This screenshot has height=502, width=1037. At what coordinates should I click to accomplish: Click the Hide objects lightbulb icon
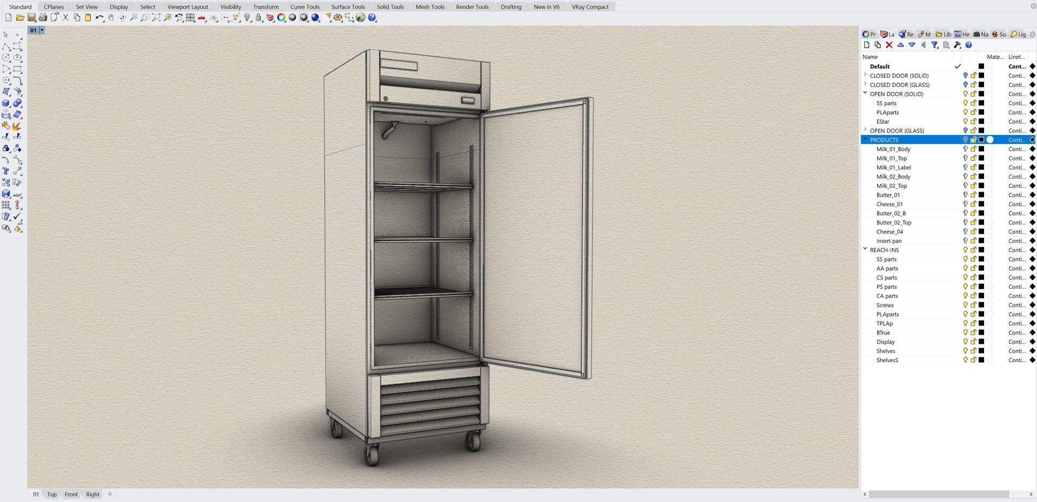247,18
